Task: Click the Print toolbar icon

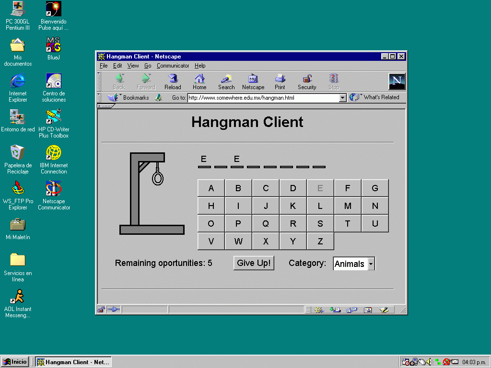Action: click(x=280, y=81)
